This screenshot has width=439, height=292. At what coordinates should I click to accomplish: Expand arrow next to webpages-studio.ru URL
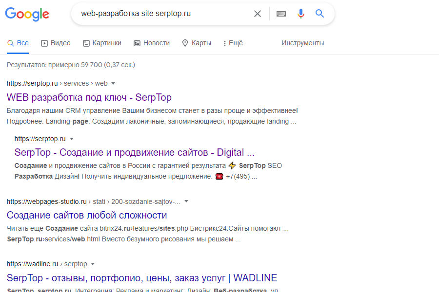click(186, 201)
